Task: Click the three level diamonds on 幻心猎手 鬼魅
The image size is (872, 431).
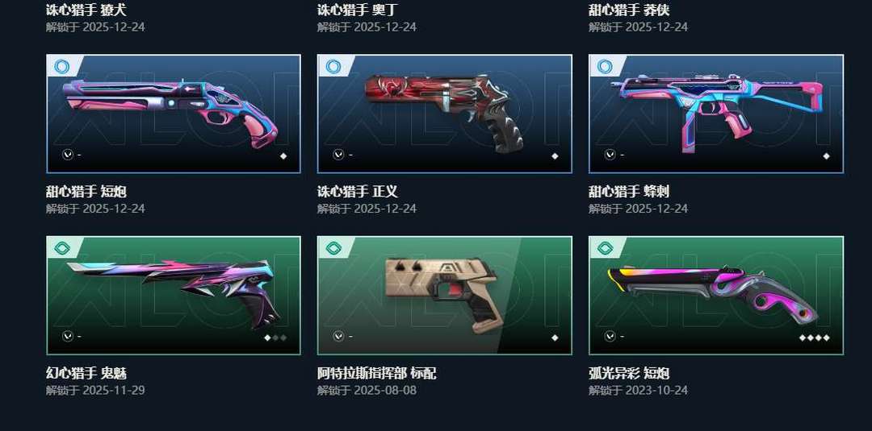Action: 275,338
